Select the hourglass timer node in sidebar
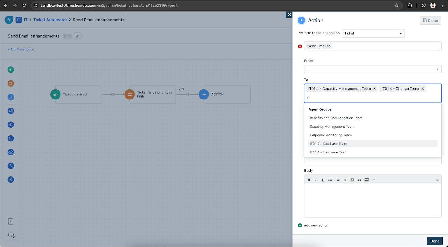The image size is (448, 247). click(11, 180)
